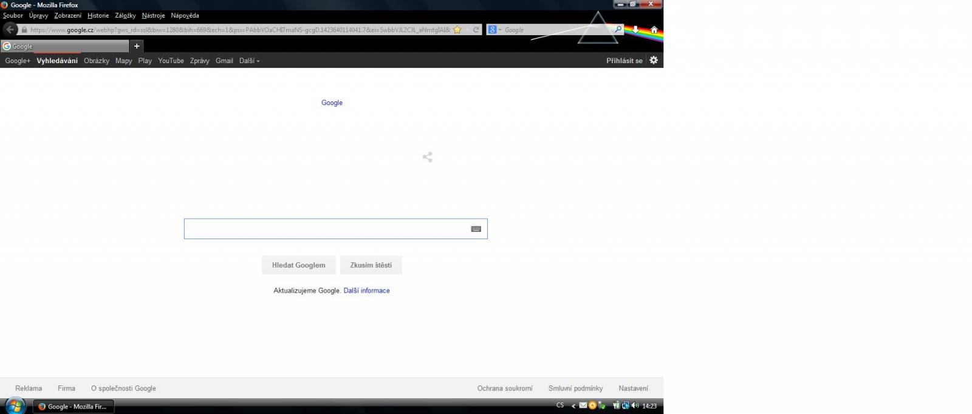Open the Nápověda menu

tap(185, 16)
